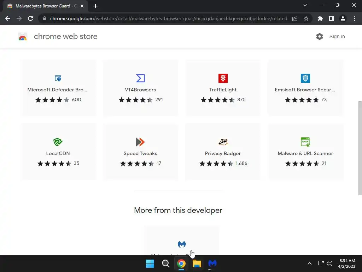Click the address bar URL
This screenshot has height=272, width=362.
click(x=169, y=18)
